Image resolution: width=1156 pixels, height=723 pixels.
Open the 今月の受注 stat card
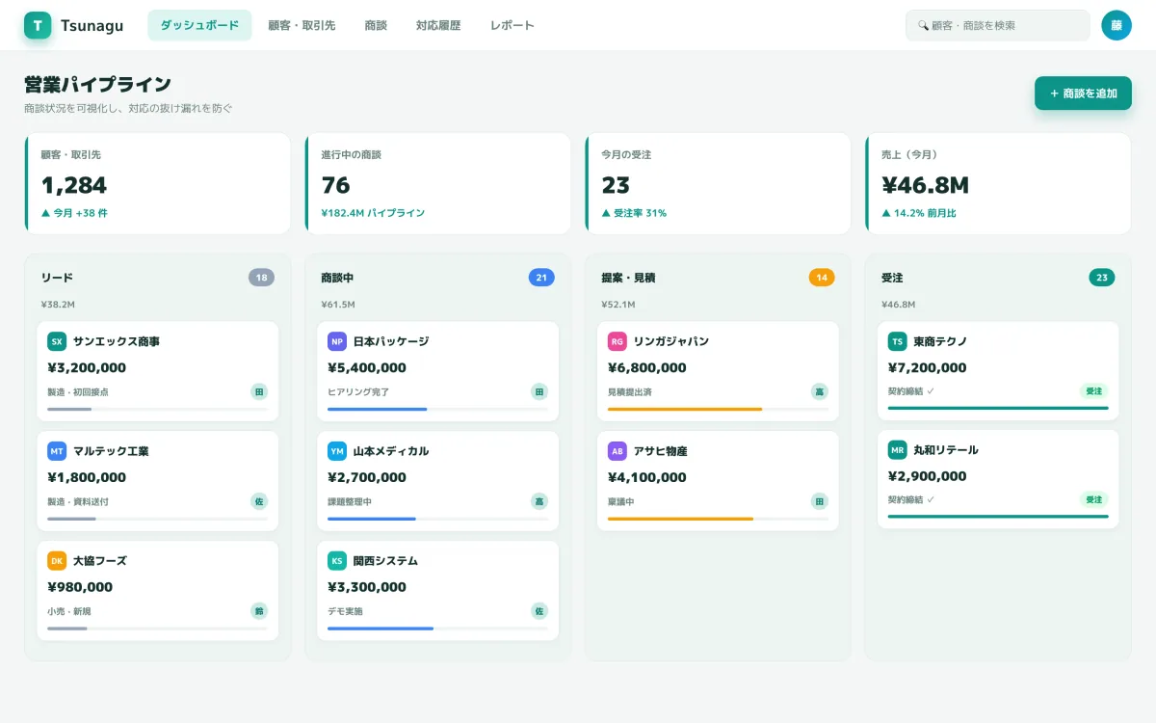click(718, 183)
